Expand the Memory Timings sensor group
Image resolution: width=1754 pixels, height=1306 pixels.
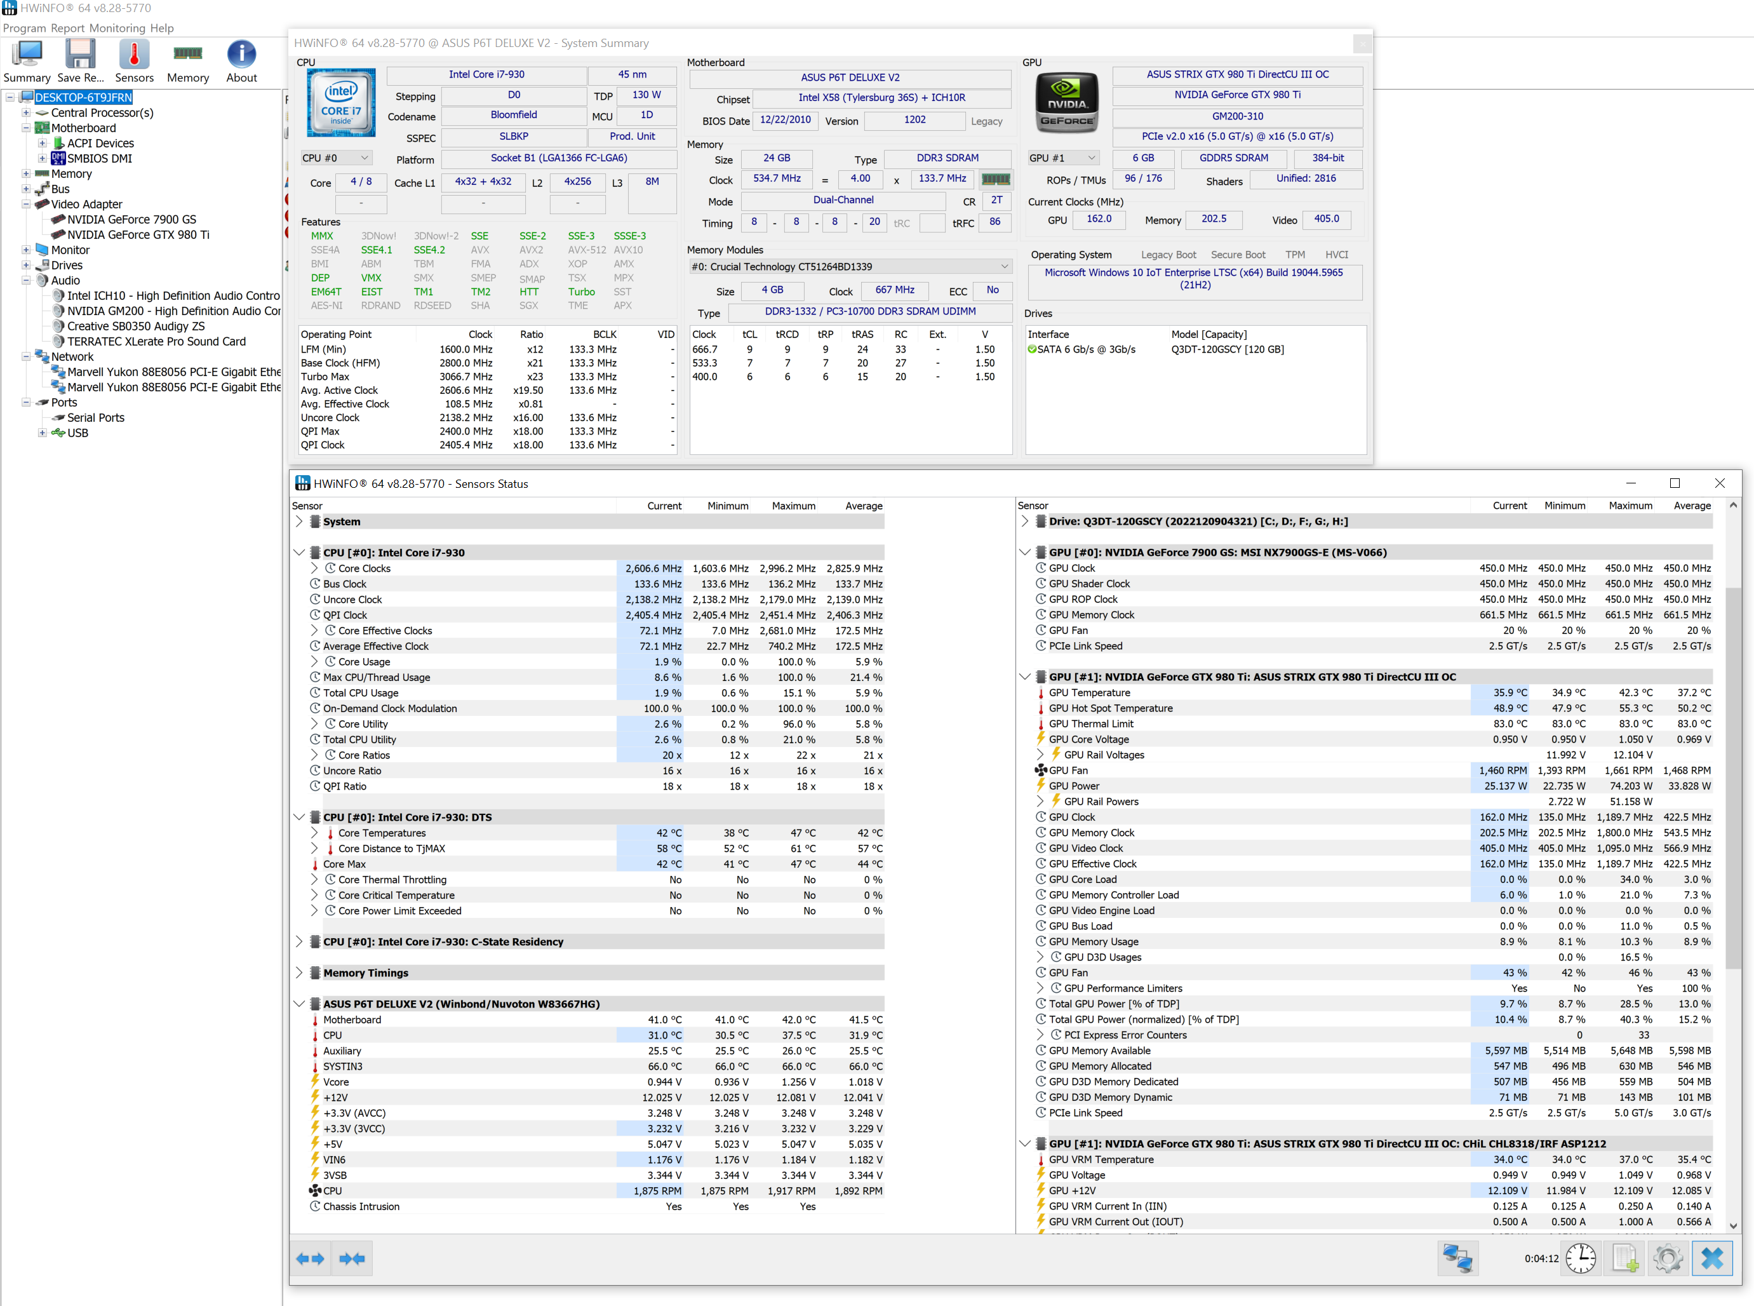(298, 973)
